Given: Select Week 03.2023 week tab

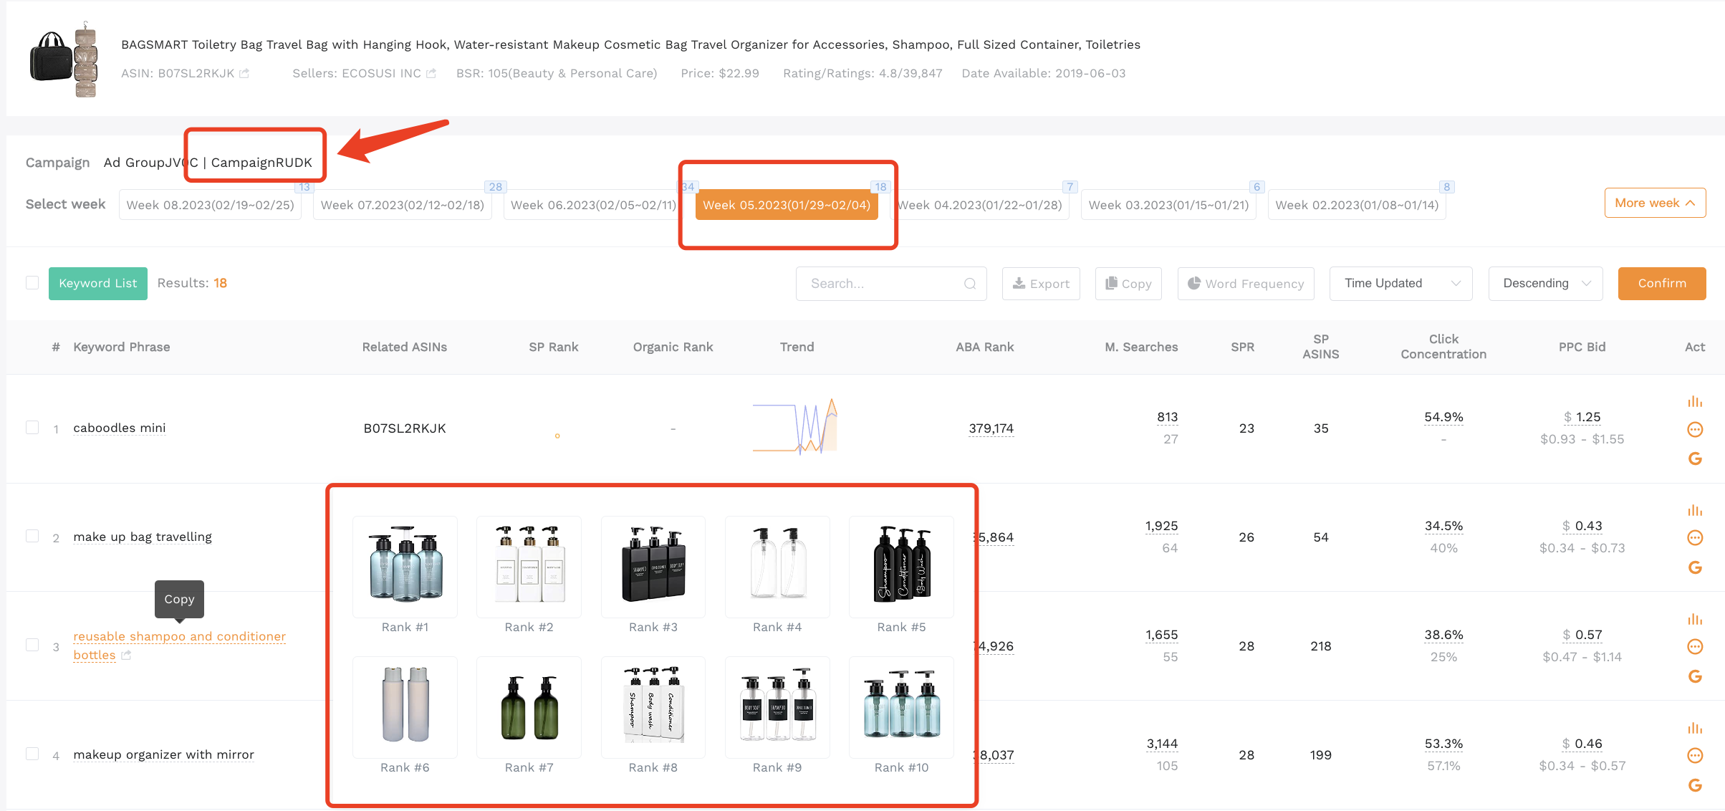Looking at the screenshot, I should [x=1168, y=205].
